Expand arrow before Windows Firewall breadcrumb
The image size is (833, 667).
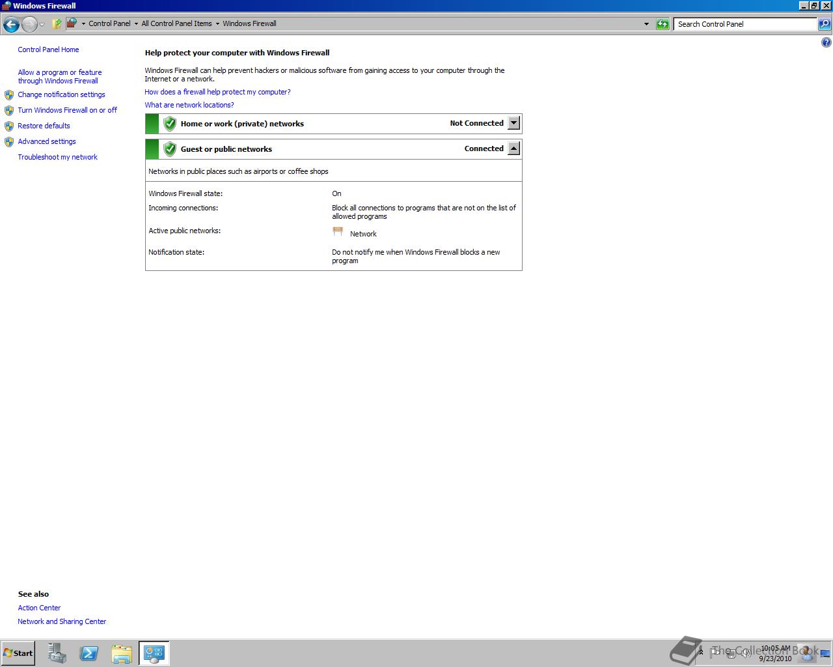(217, 24)
